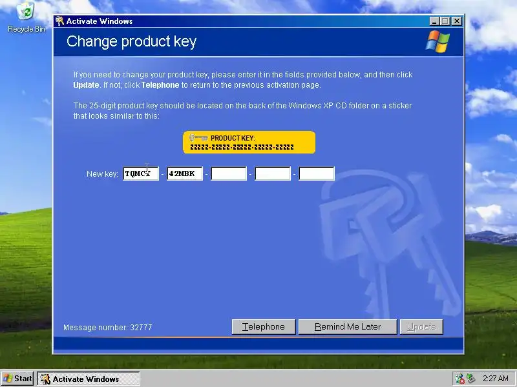
Task: Close the Activate Windows window
Action: [457, 21]
